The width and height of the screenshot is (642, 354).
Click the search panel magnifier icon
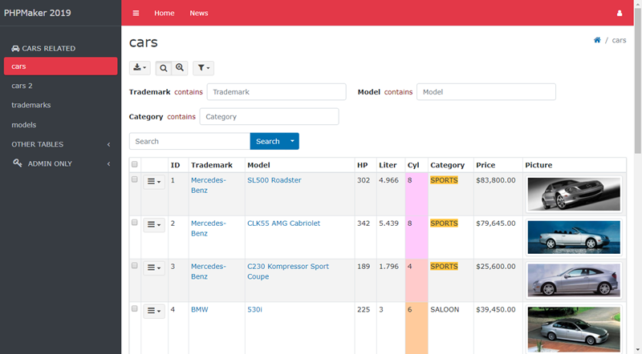point(164,68)
